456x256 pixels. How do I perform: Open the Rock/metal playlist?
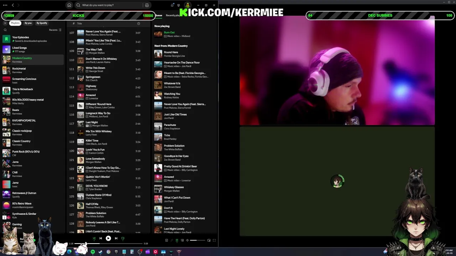click(x=33, y=70)
